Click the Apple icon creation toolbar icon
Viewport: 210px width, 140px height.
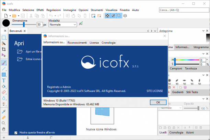click(73, 16)
